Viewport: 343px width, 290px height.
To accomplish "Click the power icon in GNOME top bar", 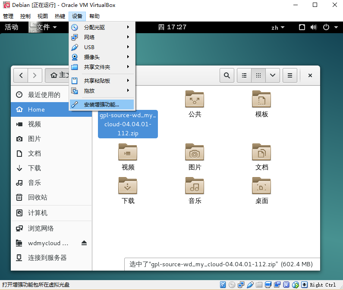I will coord(326,27).
